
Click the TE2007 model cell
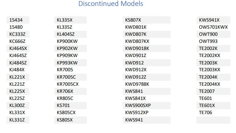(207, 91)
